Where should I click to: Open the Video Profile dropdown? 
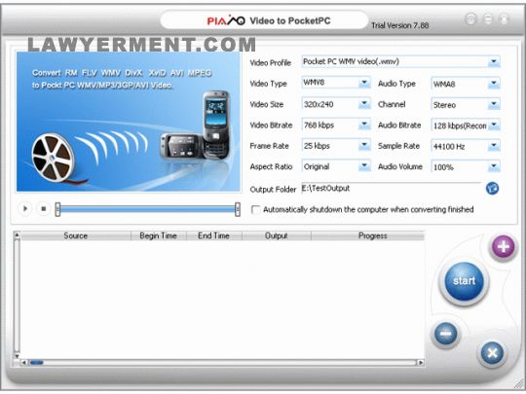(x=494, y=61)
